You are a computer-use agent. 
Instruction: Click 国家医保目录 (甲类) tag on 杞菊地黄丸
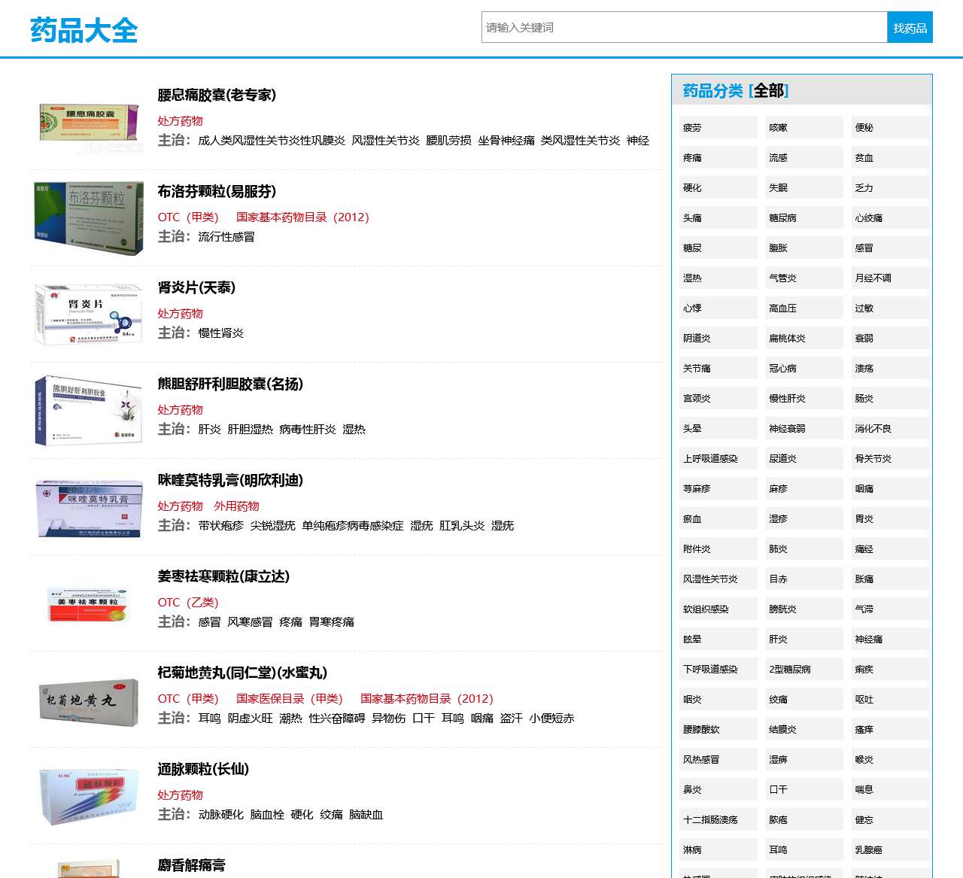click(x=290, y=699)
